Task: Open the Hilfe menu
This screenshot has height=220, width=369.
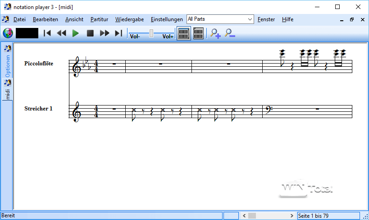Action: 287,19
